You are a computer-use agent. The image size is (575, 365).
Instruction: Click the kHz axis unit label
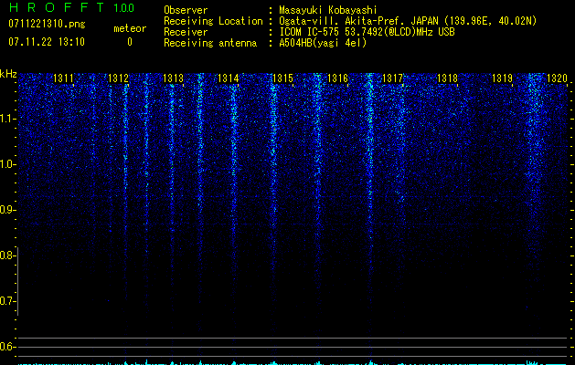(8, 74)
